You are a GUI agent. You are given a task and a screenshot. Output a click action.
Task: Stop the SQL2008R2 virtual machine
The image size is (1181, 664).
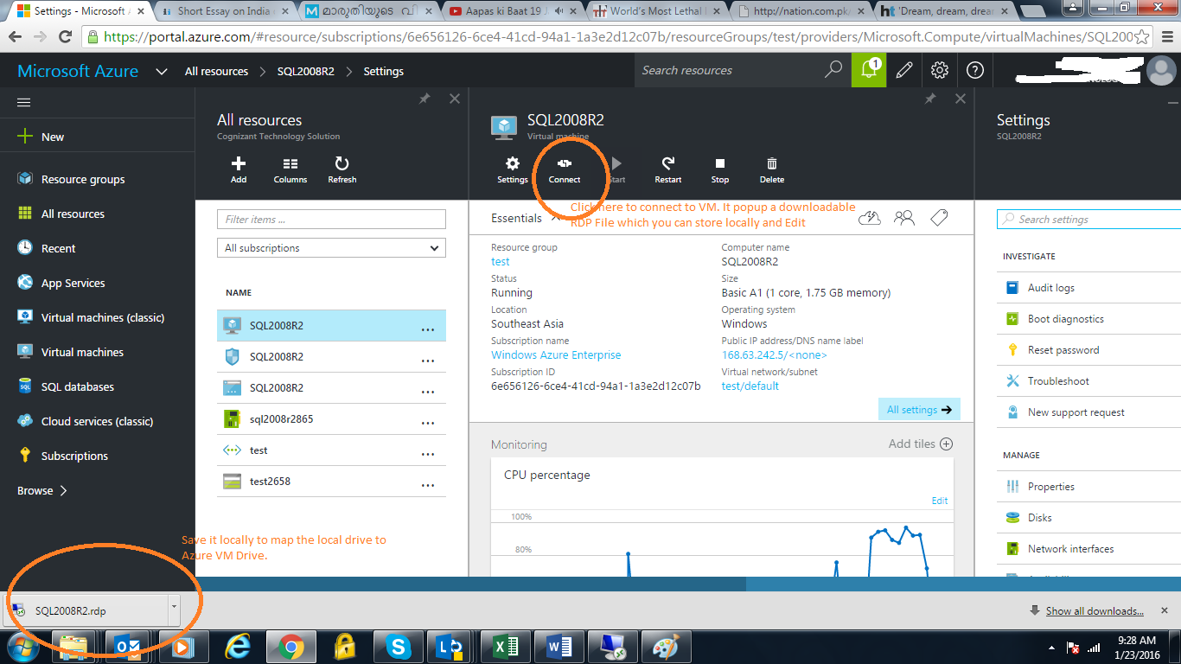pyautogui.click(x=719, y=169)
